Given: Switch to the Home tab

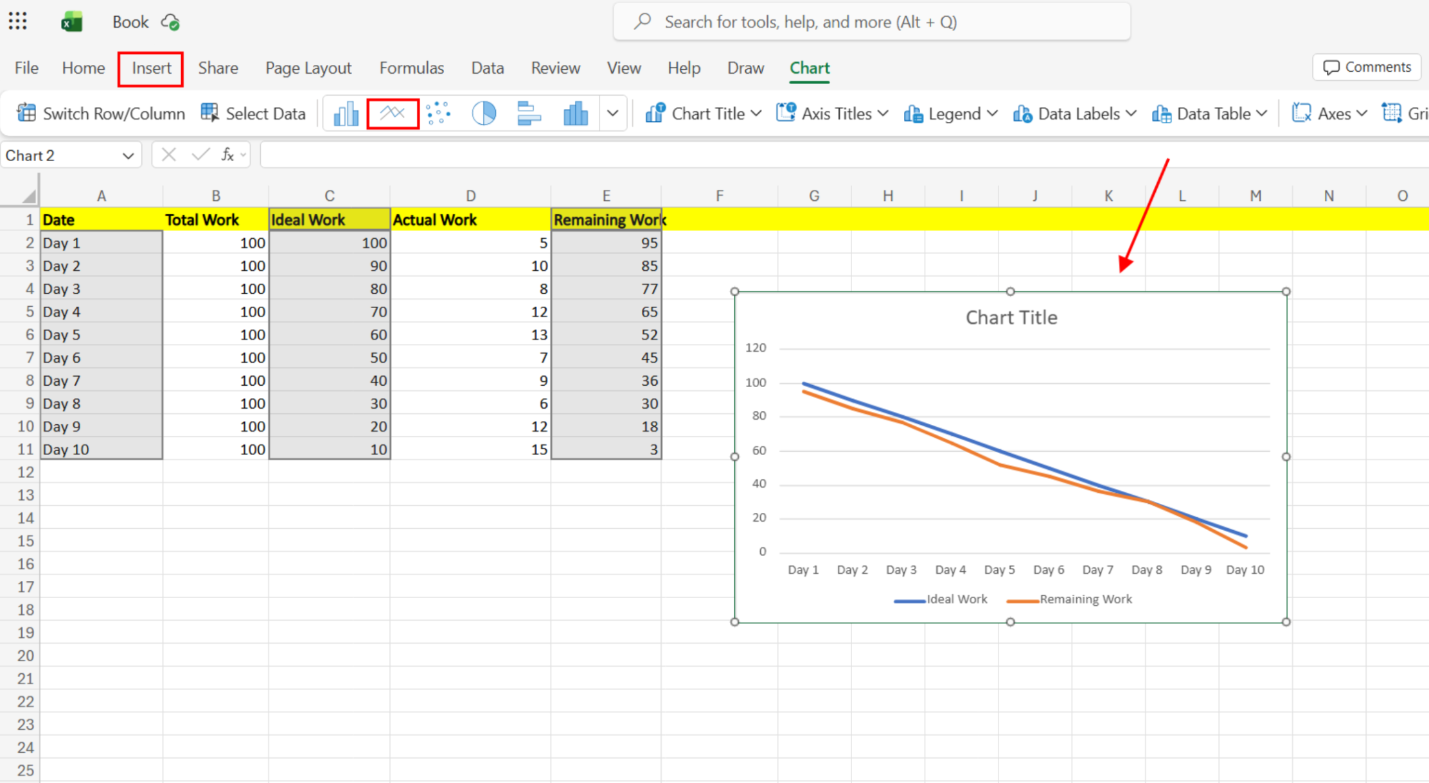Looking at the screenshot, I should [84, 68].
